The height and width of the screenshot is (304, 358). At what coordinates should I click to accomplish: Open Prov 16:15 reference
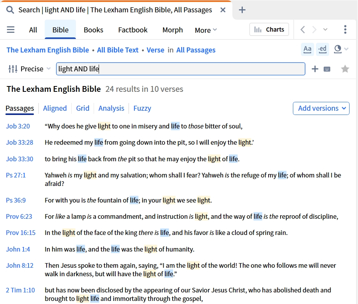click(20, 233)
